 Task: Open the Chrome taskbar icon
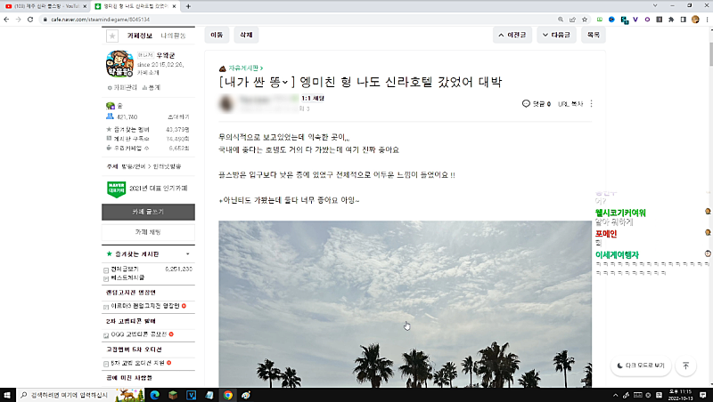pyautogui.click(x=228, y=395)
